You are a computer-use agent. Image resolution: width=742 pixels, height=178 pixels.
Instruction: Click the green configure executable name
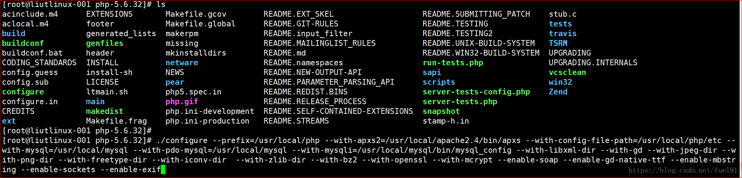click(23, 92)
